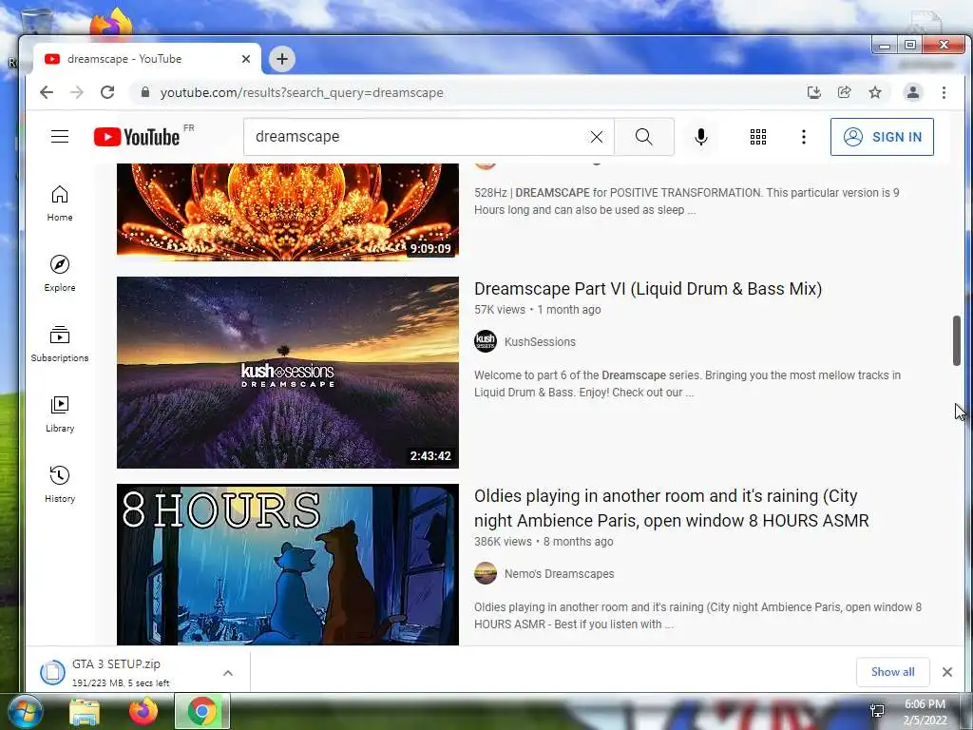The height and width of the screenshot is (730, 973).
Task: Open the YouTube hamburger guide menu
Action: coord(60,137)
